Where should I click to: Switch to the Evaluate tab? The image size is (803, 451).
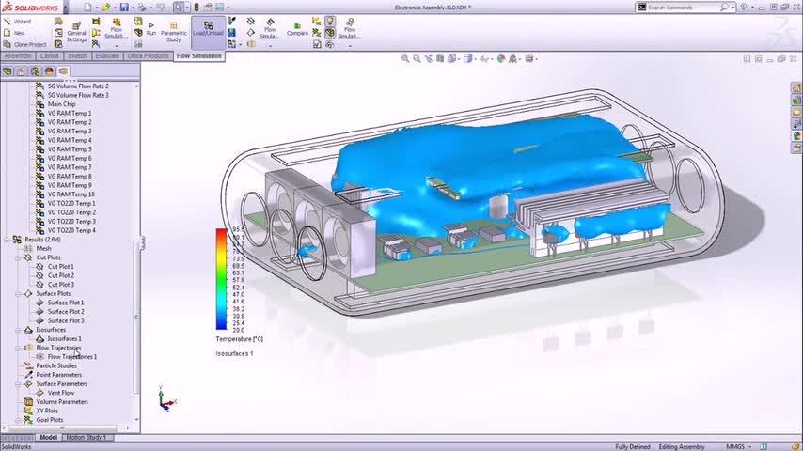point(107,55)
